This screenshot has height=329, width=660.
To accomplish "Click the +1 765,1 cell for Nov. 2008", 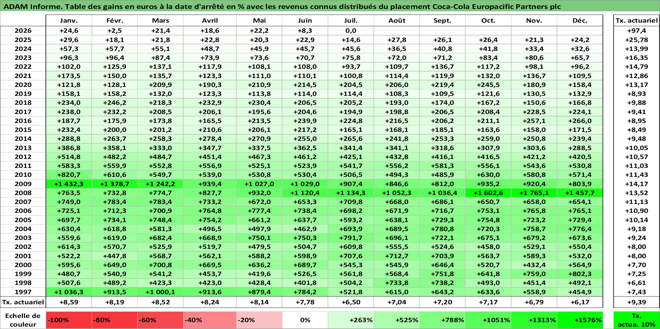I will tap(534, 193).
